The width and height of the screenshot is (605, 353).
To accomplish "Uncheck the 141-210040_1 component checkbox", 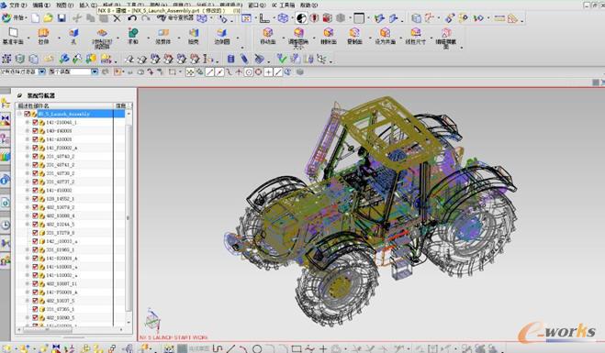I will tap(35, 123).
